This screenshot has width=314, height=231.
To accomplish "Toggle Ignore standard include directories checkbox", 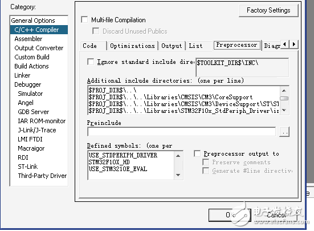I will (x=91, y=62).
